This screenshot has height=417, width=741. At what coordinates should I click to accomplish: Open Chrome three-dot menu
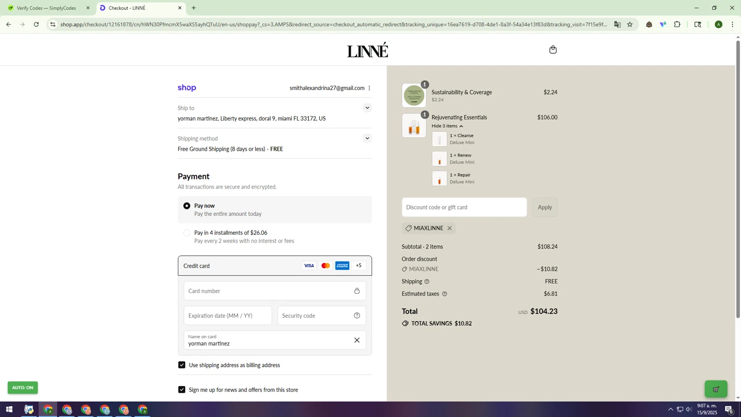tap(733, 24)
